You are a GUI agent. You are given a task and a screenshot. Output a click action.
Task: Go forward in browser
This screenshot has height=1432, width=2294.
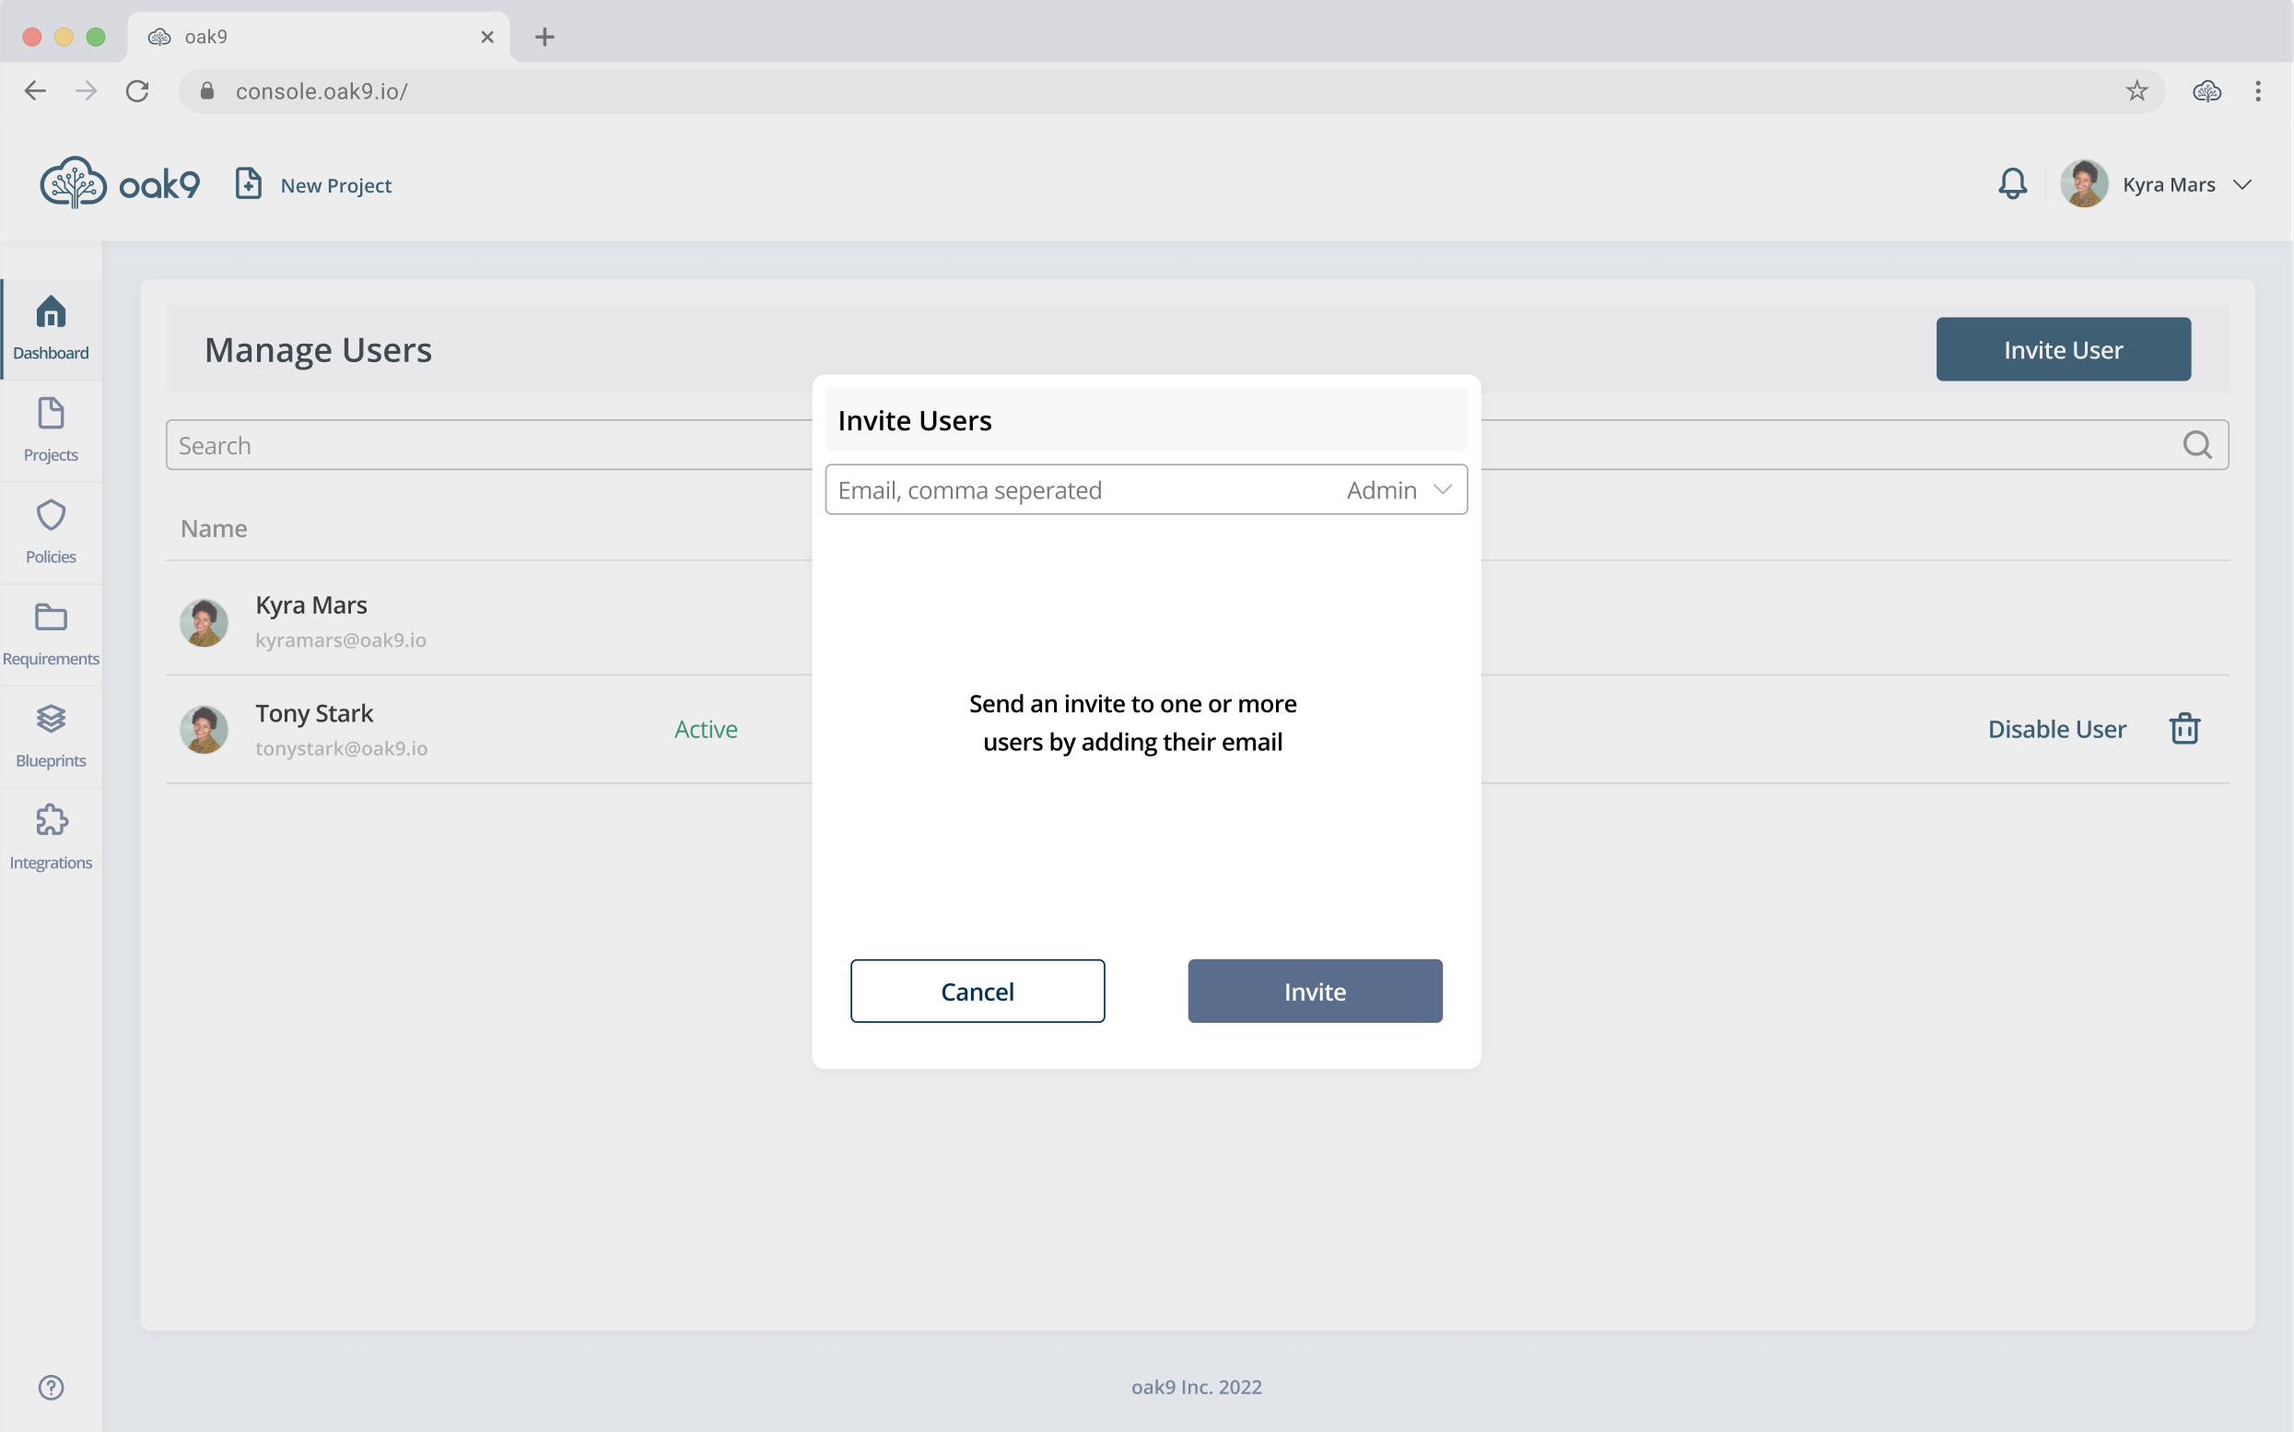[x=87, y=91]
